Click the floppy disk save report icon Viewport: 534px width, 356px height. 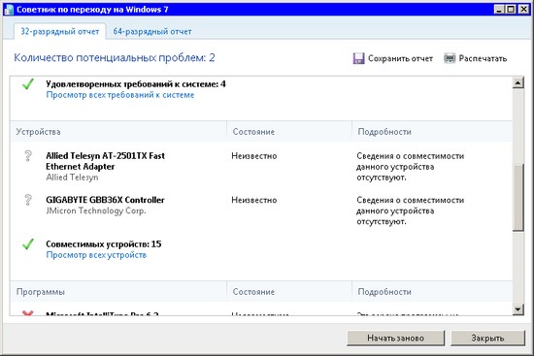[x=358, y=58]
